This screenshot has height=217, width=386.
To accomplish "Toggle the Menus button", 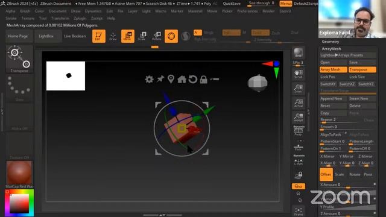I will 285,4.
